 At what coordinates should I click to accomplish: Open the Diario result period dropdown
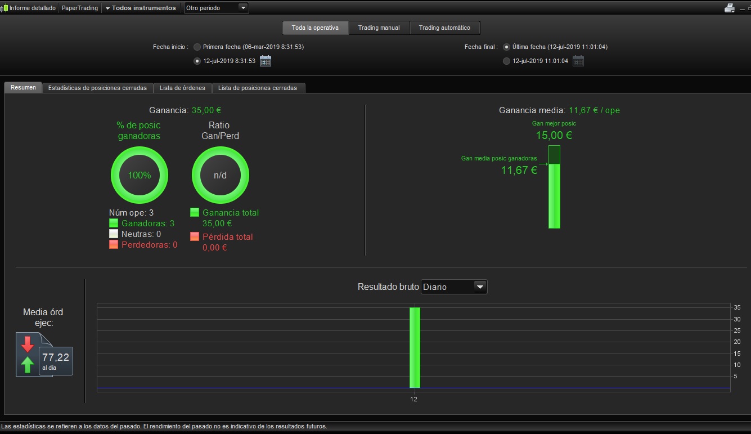[454, 287]
